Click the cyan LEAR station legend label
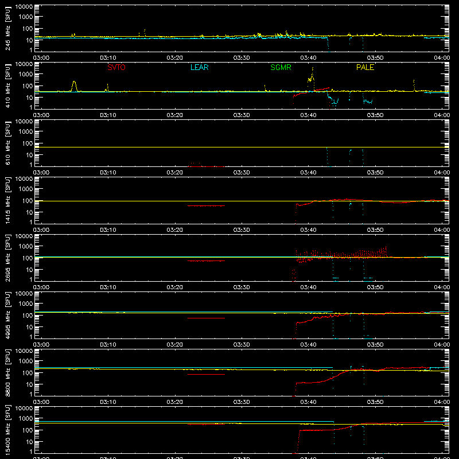The width and height of the screenshot is (459, 459). pos(199,67)
